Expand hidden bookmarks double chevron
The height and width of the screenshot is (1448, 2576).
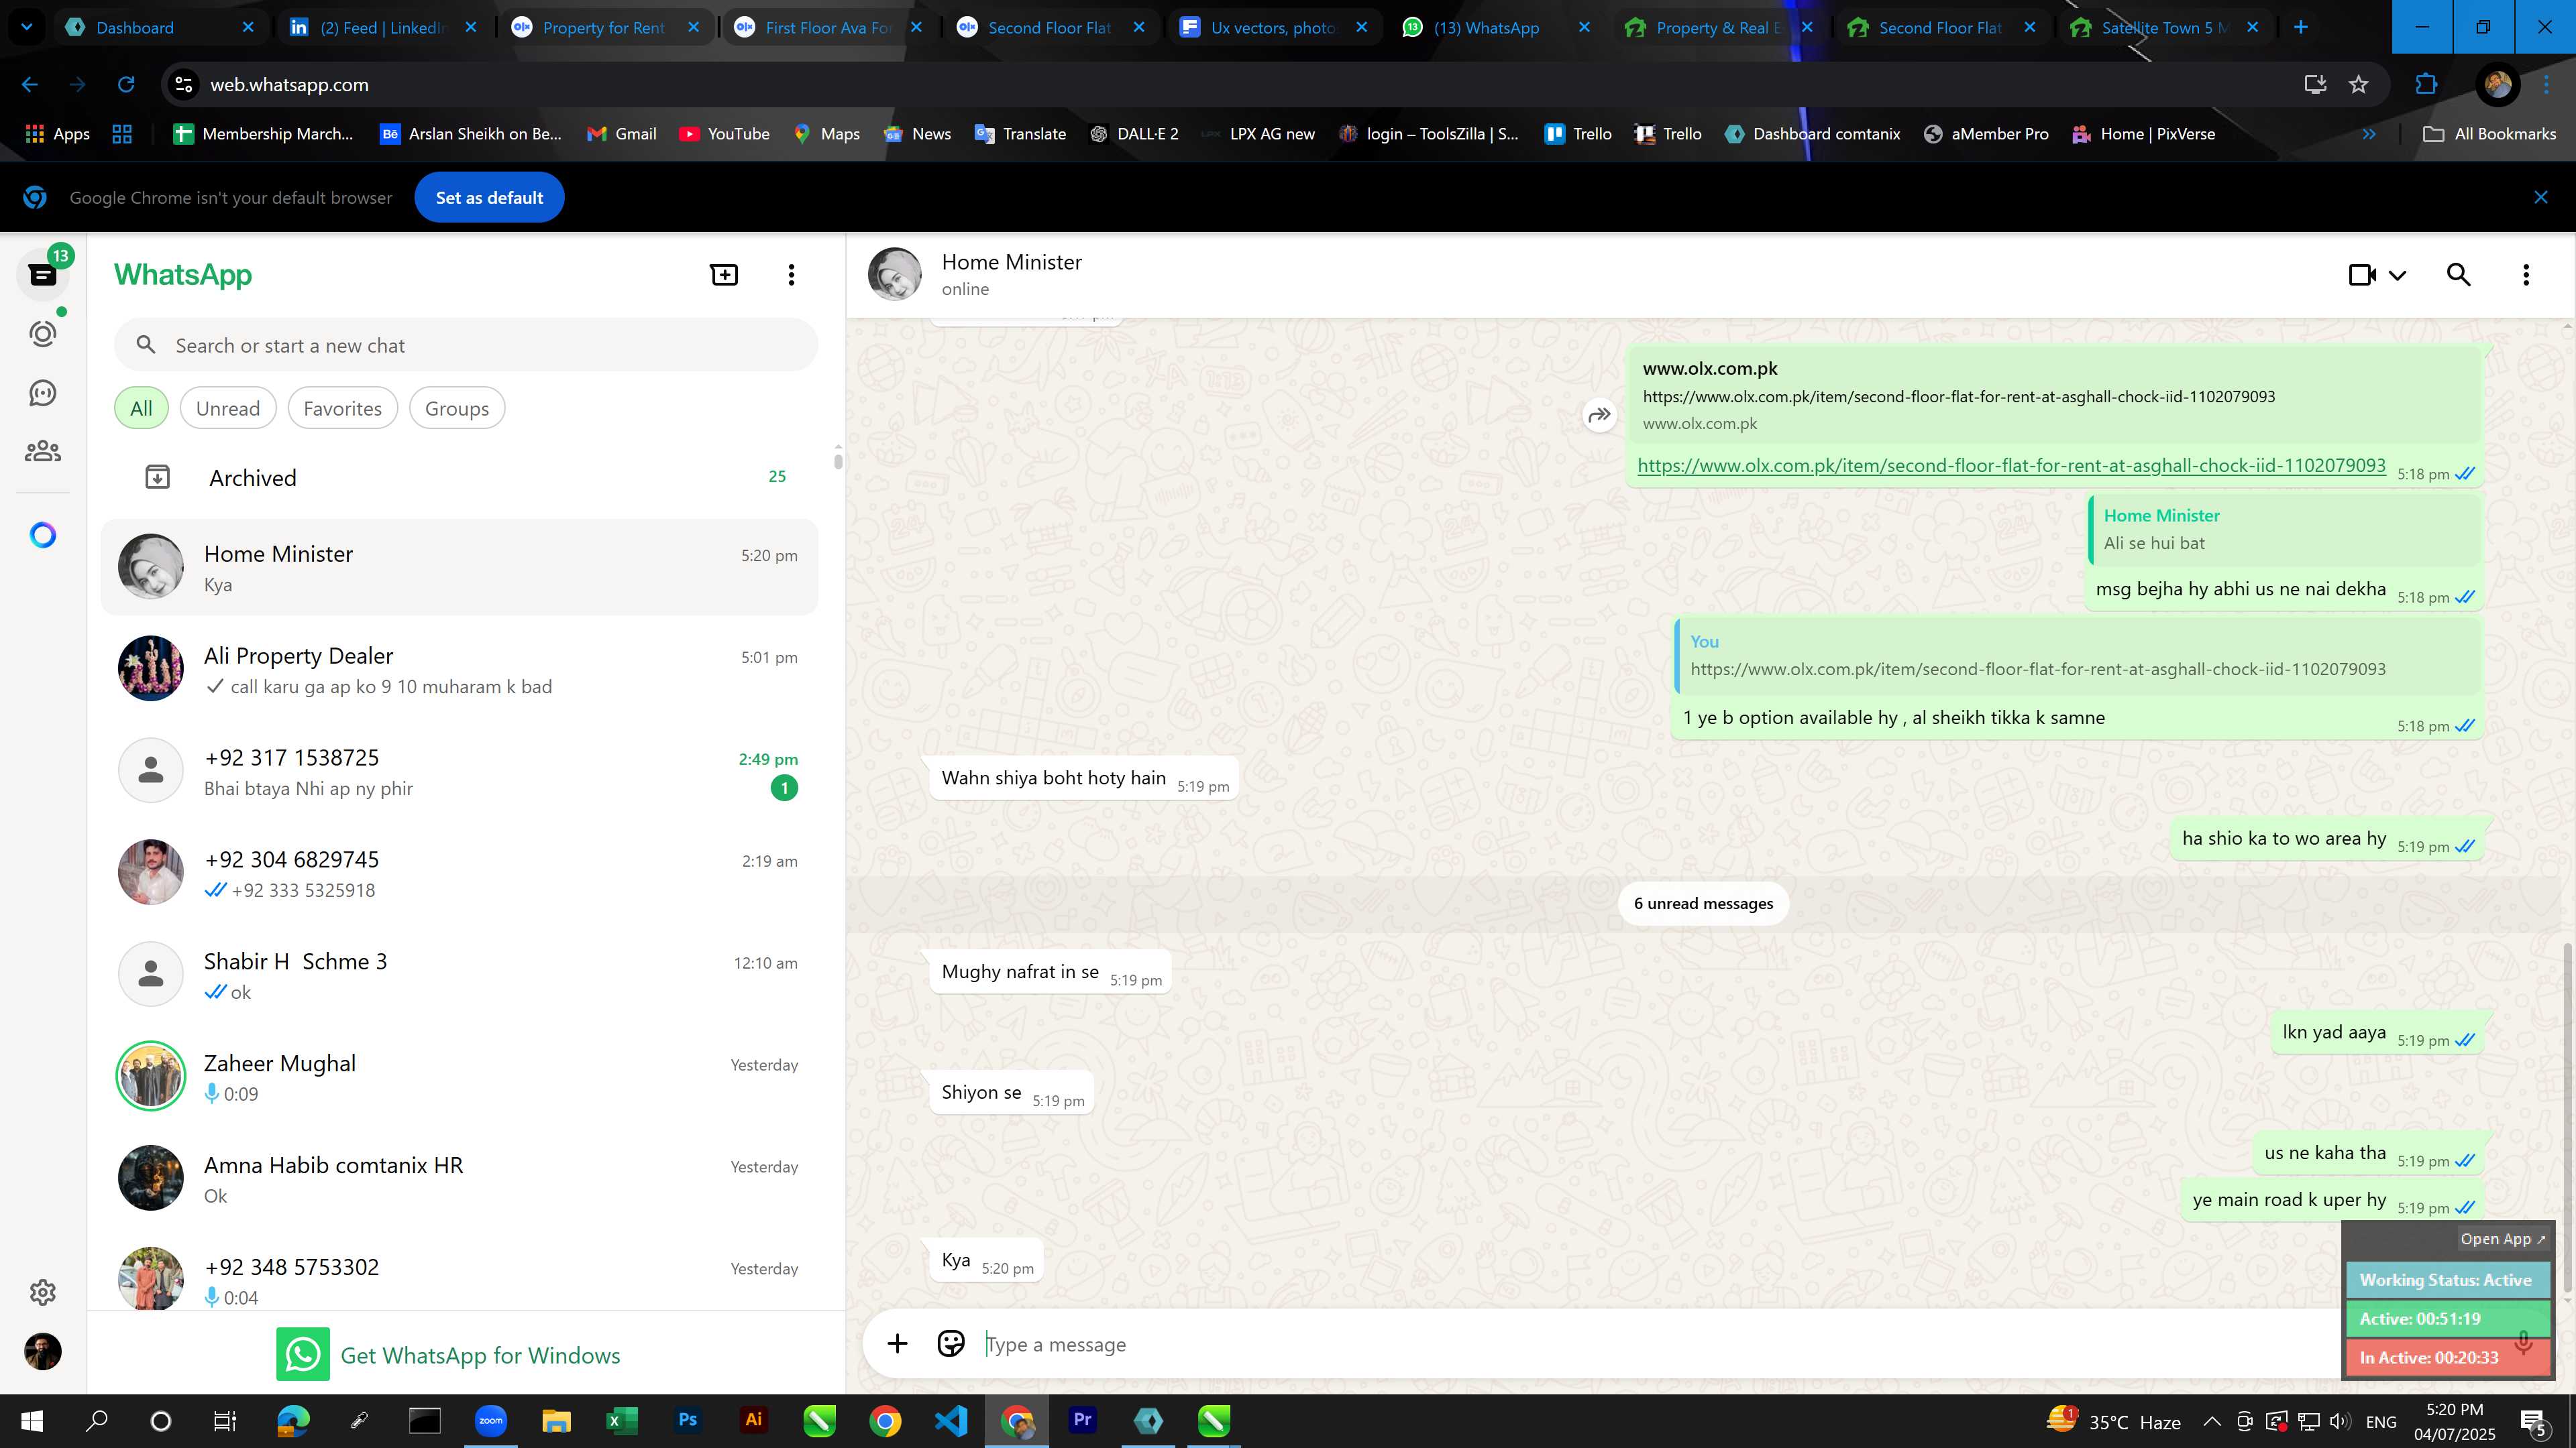pos(2368,134)
